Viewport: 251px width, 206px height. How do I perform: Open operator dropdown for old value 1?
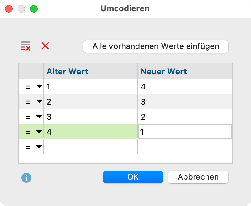[39, 87]
